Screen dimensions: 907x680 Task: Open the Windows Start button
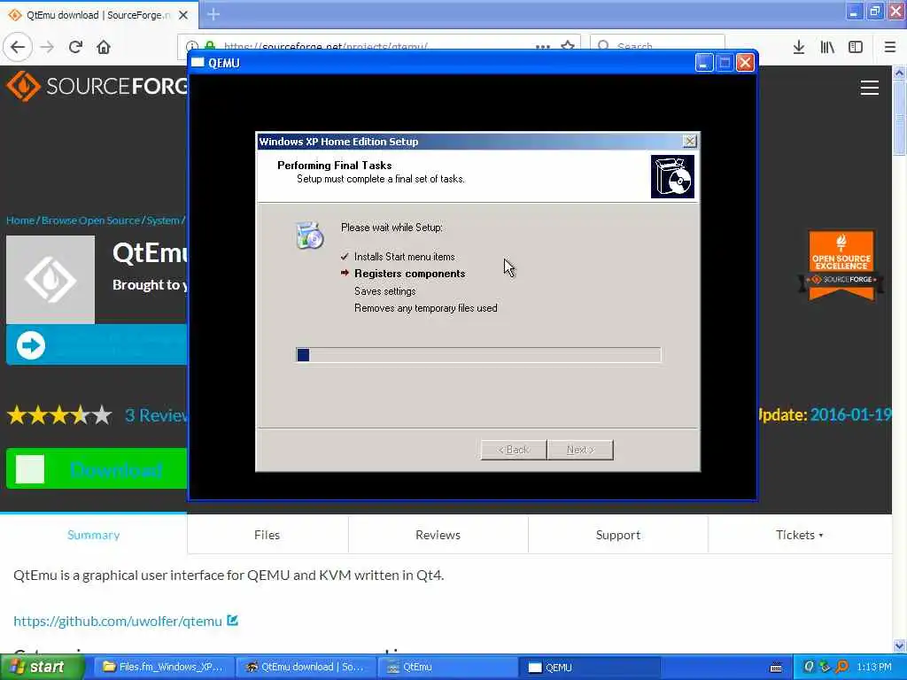pyautogui.click(x=42, y=668)
